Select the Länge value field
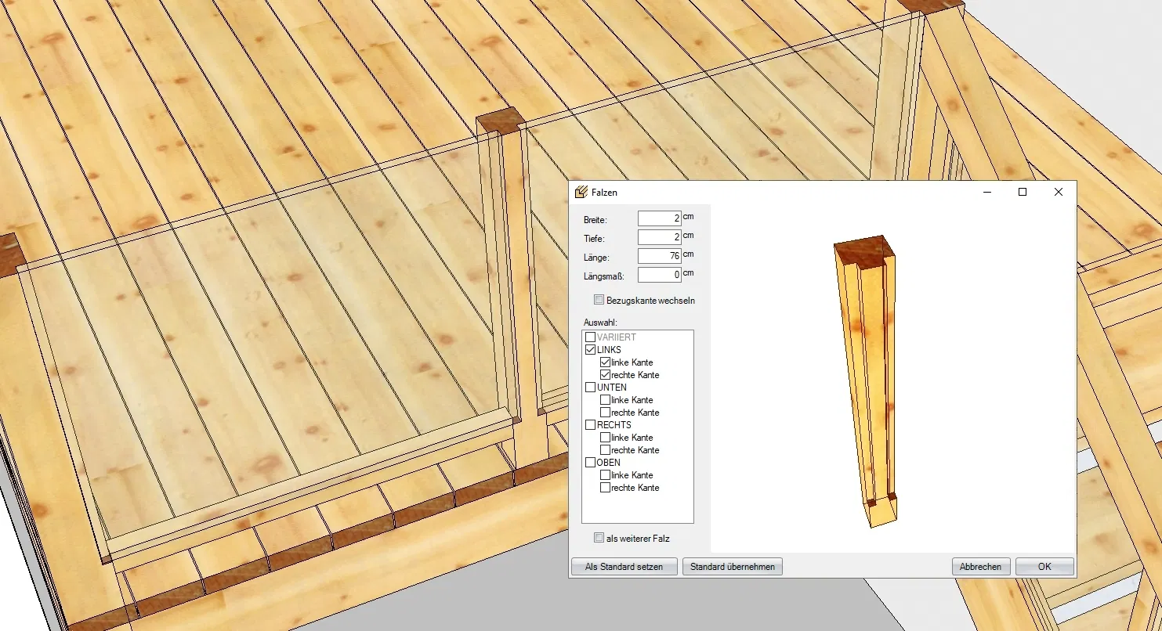Image resolution: width=1162 pixels, height=631 pixels. (659, 256)
